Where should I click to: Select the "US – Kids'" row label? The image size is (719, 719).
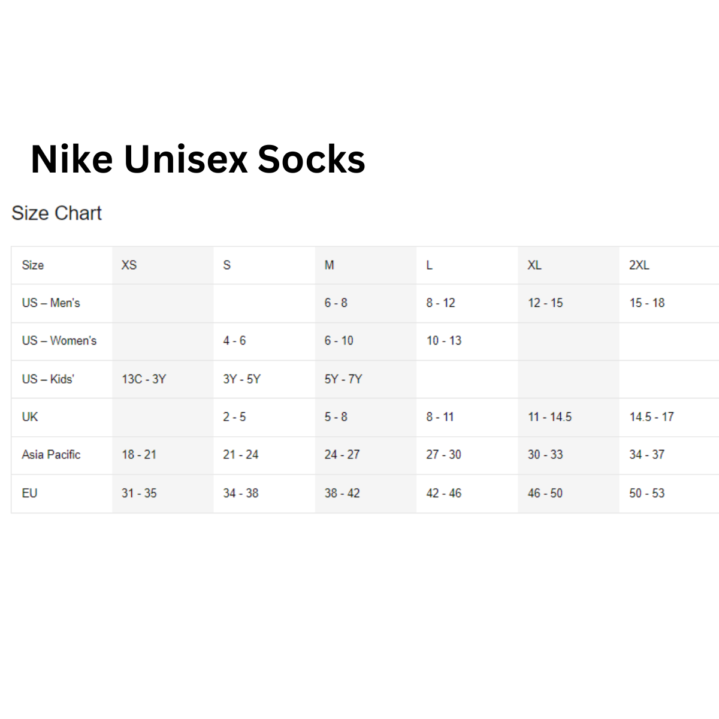pyautogui.click(x=48, y=379)
